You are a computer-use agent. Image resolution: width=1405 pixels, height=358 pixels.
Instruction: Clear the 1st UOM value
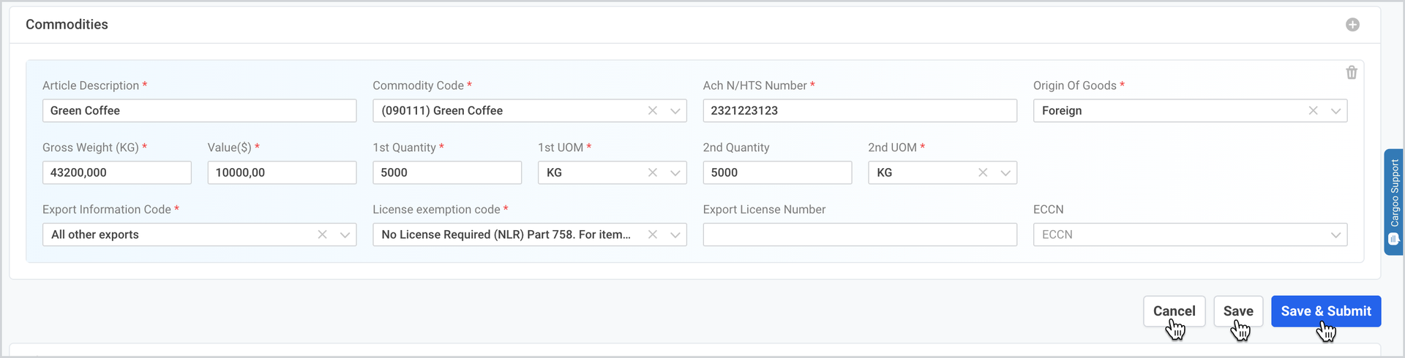coord(653,172)
